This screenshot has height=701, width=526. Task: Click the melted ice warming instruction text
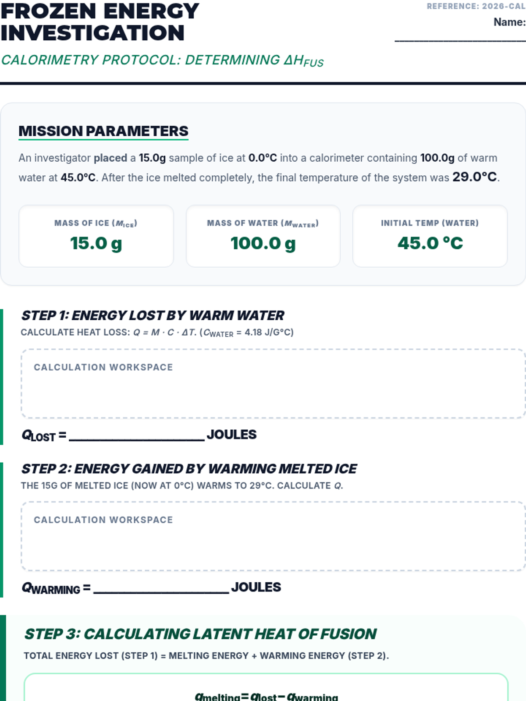(182, 485)
